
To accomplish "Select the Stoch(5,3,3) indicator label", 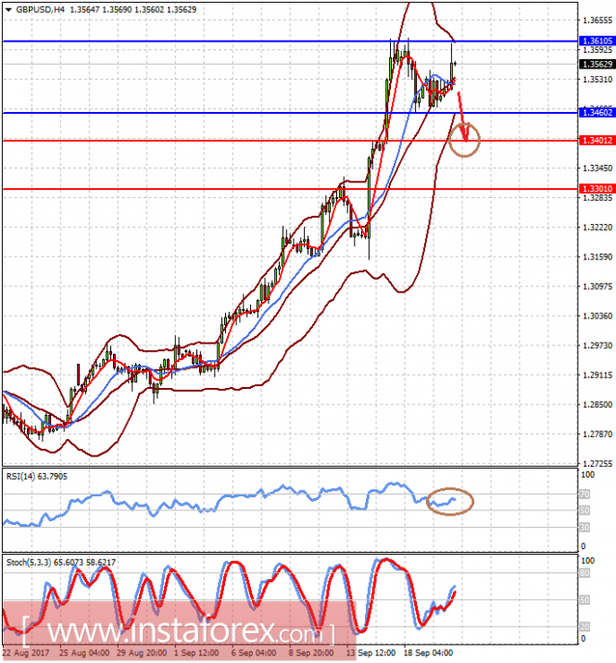I will (x=60, y=562).
